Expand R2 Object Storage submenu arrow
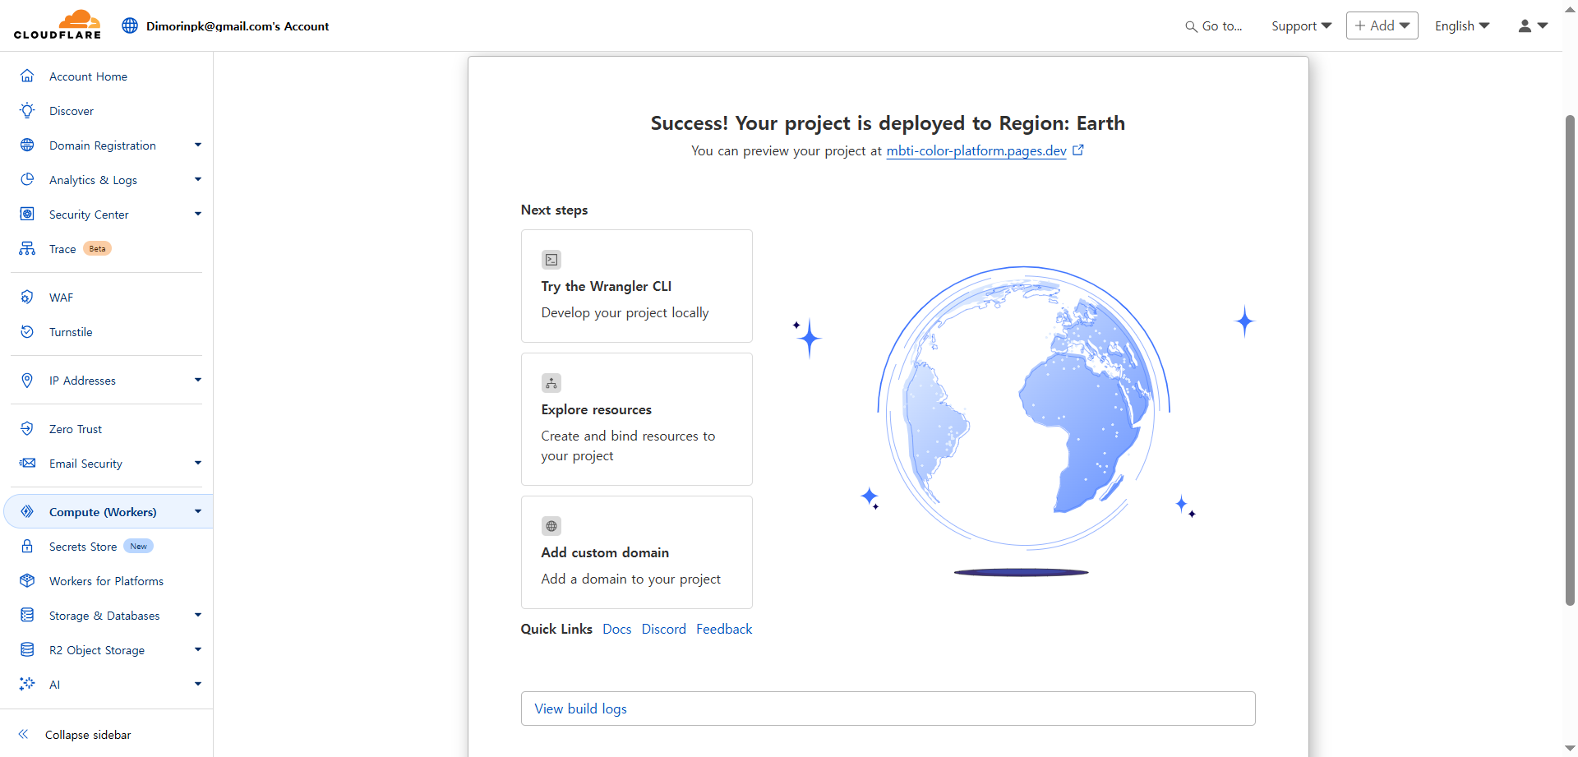The height and width of the screenshot is (757, 1578). coord(198,649)
